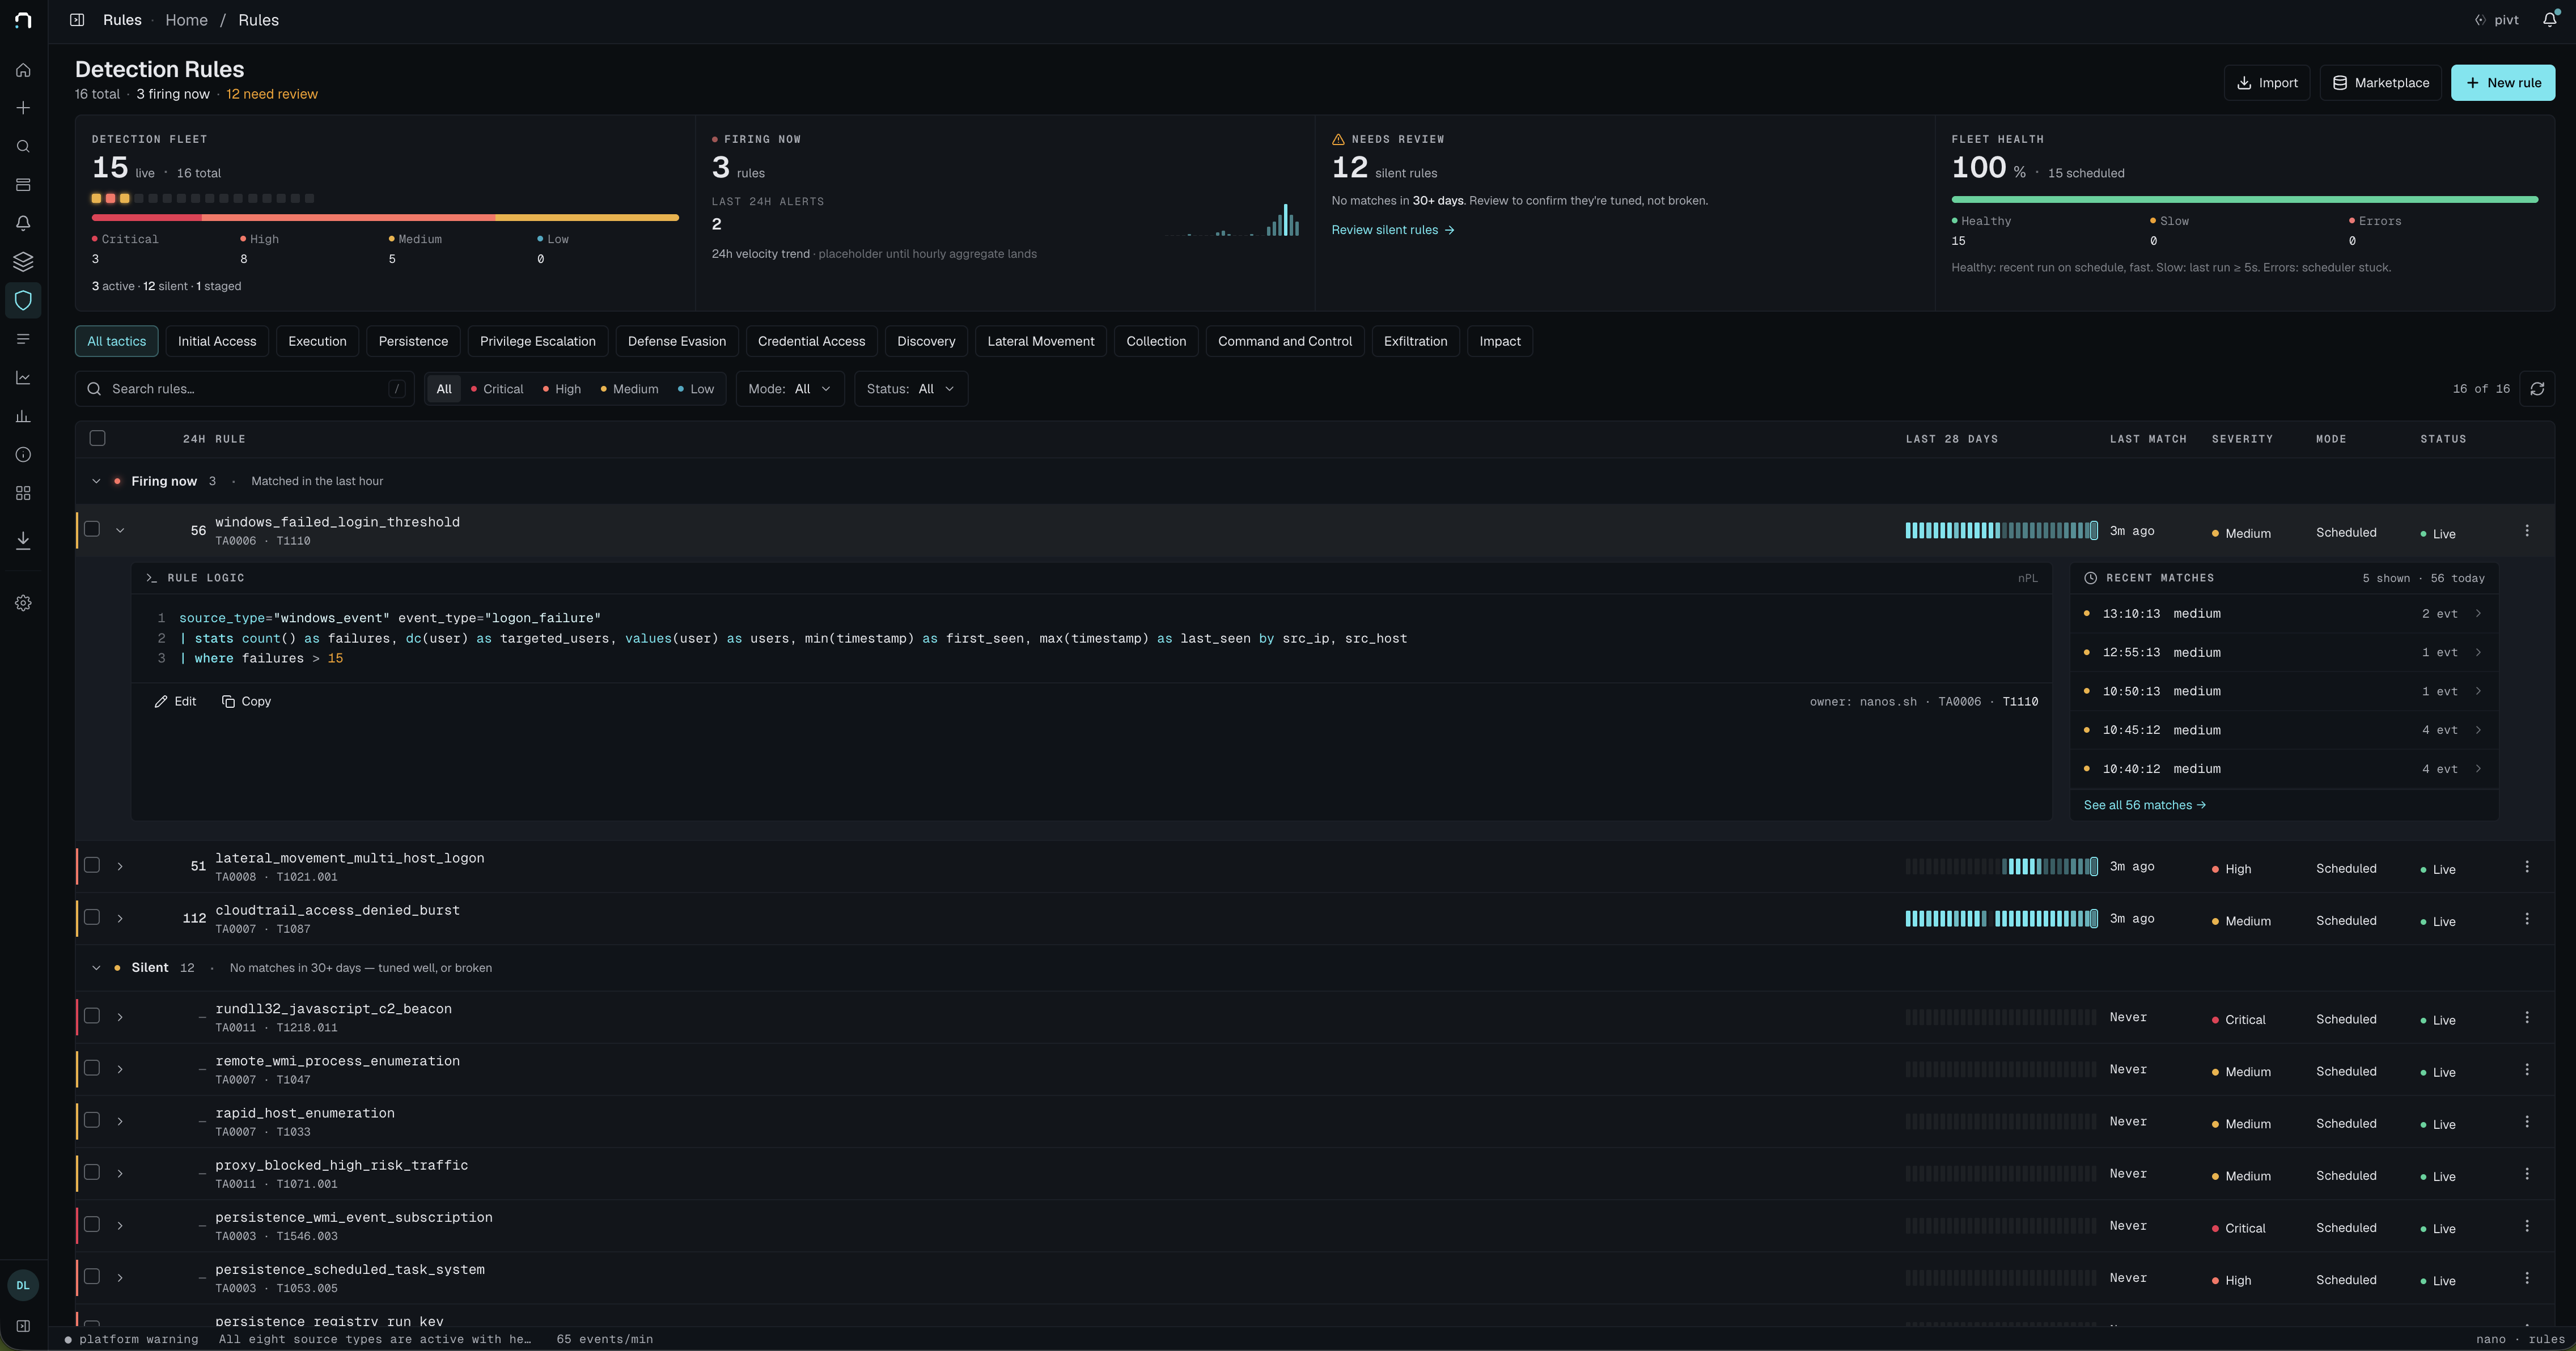Check the remote_wmi_process_enumeration row checkbox
The image size is (2576, 1351).
click(92, 1068)
